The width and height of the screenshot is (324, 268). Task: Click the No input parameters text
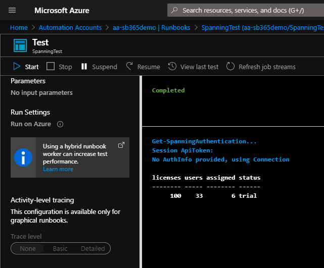[x=41, y=93]
